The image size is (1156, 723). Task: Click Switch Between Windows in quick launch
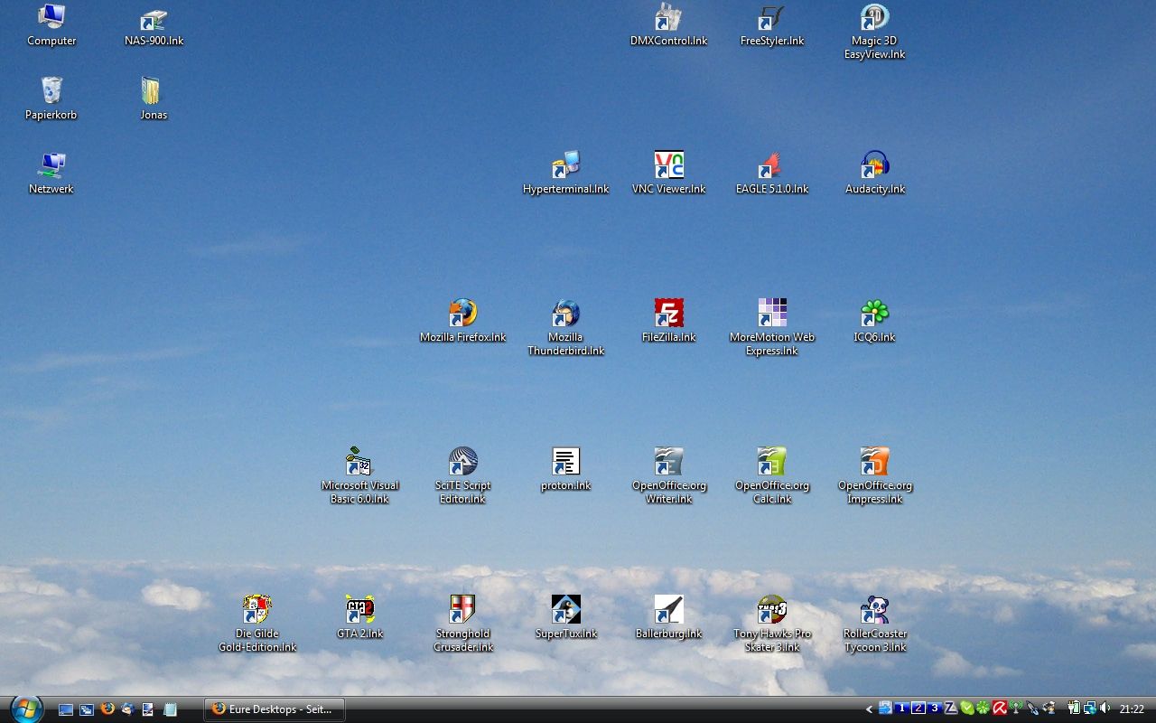click(x=87, y=709)
